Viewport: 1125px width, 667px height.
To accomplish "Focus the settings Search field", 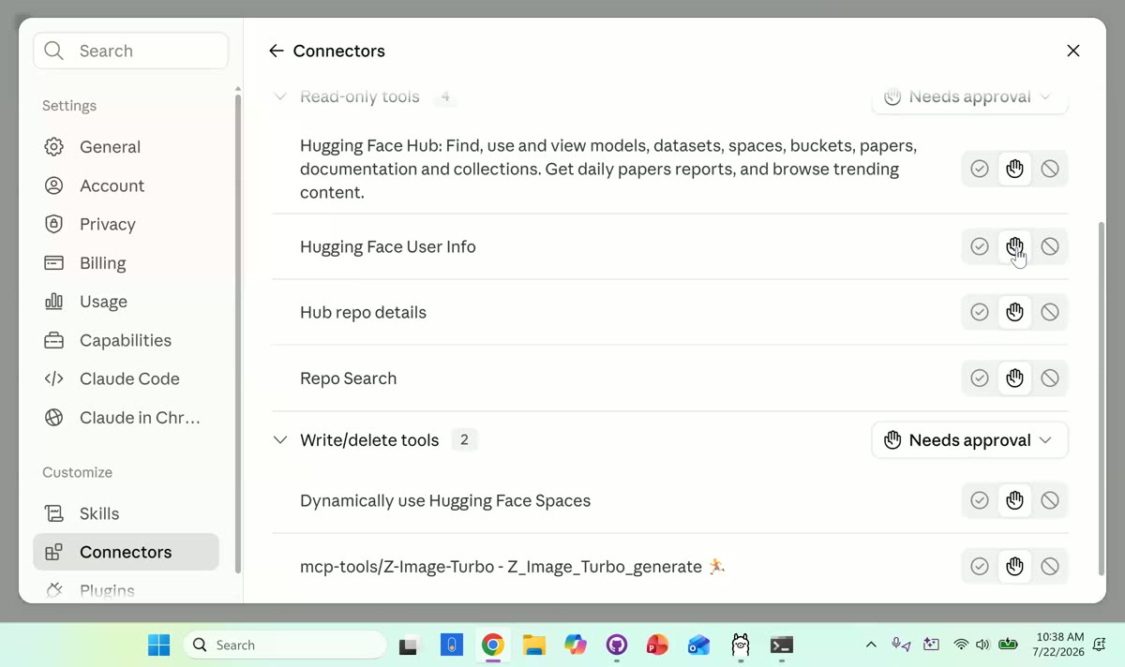I will [131, 51].
